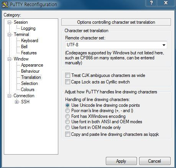Click Handling of line drawing characters label
176x168 pixels.
97,99
